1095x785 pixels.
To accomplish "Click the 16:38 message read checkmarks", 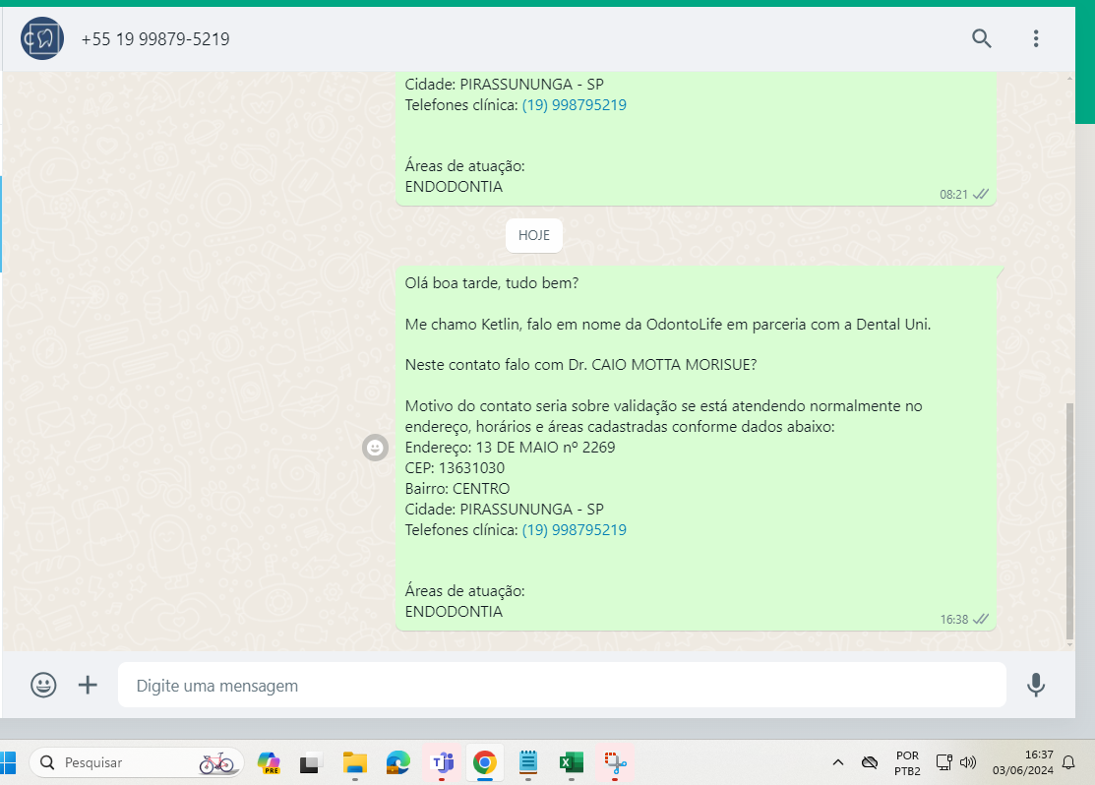I will (981, 619).
